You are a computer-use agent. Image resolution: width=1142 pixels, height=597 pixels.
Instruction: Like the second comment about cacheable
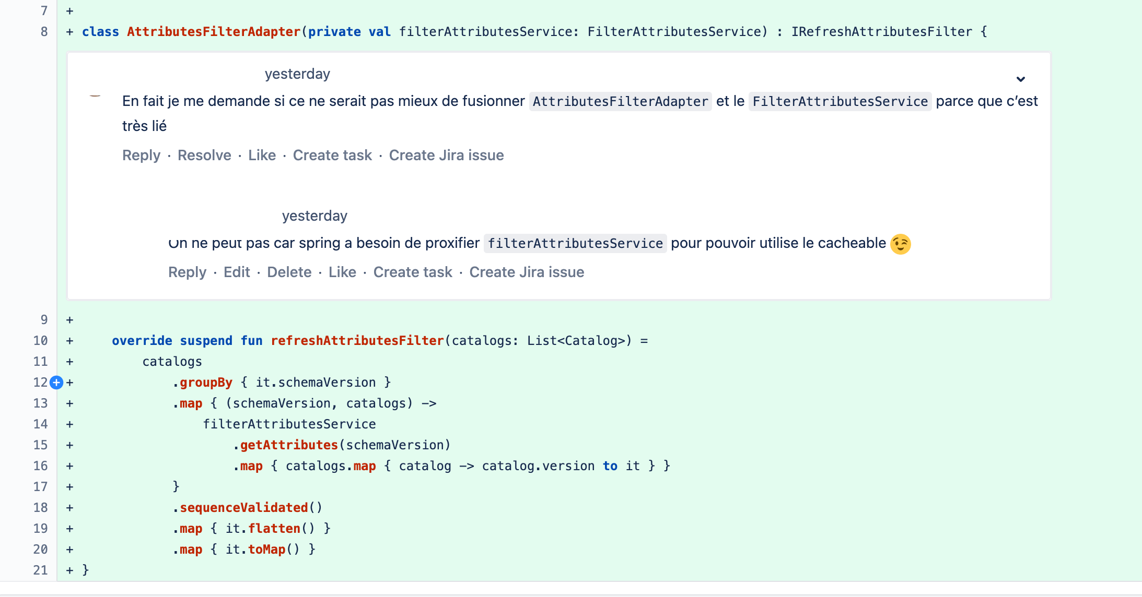pyautogui.click(x=342, y=272)
